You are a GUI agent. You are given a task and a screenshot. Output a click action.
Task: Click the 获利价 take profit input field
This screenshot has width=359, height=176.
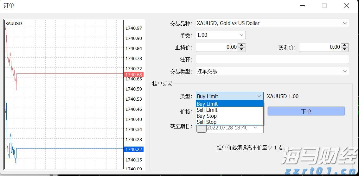(x=320, y=47)
